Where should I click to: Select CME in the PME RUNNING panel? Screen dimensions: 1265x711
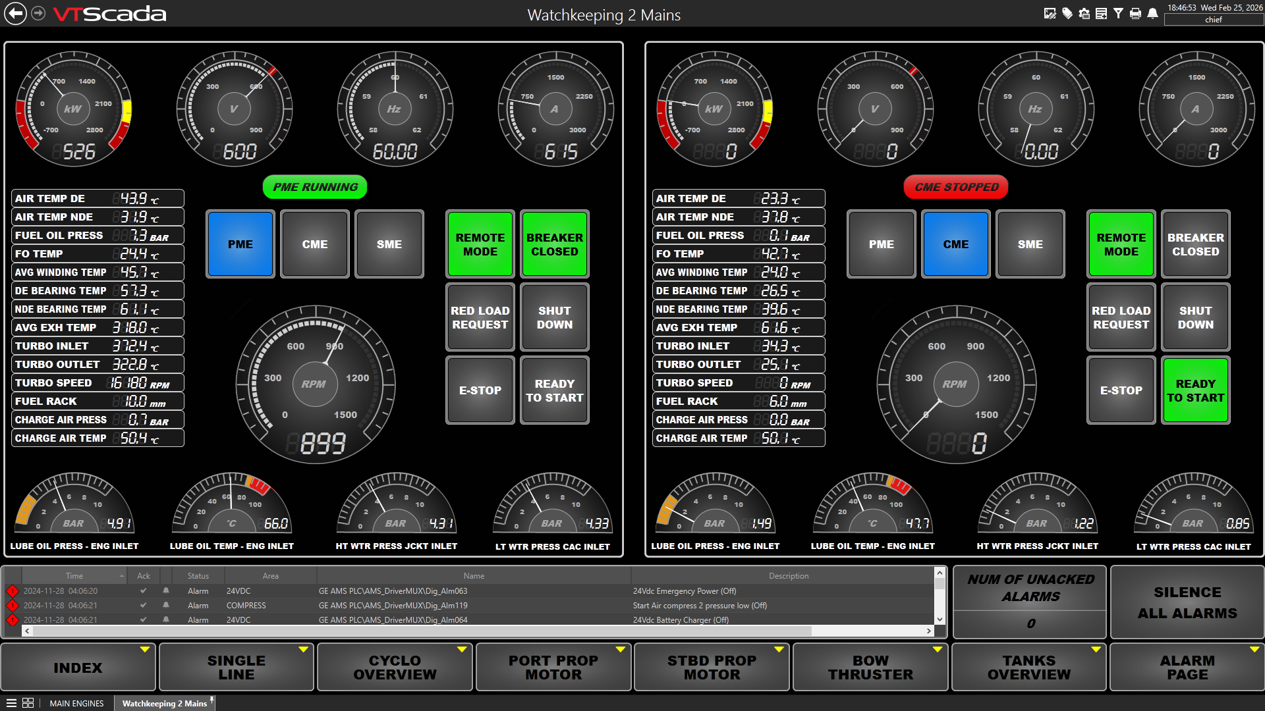click(x=315, y=244)
